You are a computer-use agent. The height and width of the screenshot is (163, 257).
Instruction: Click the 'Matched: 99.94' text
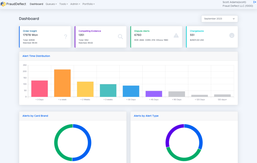[30, 43]
